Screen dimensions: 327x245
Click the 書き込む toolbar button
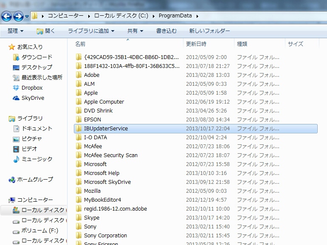[166, 31]
